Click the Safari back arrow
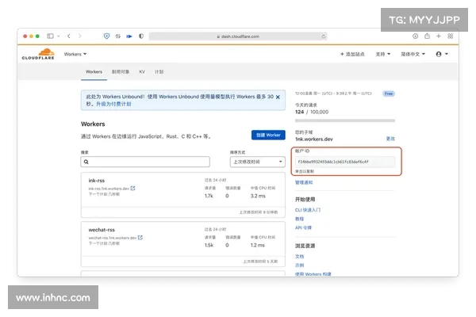Image resolution: width=476 pixels, height=317 pixels. (69, 36)
